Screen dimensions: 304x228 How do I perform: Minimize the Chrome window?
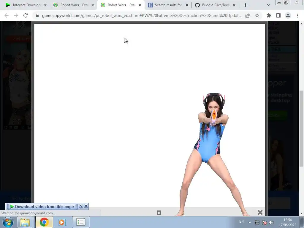point(279,2)
